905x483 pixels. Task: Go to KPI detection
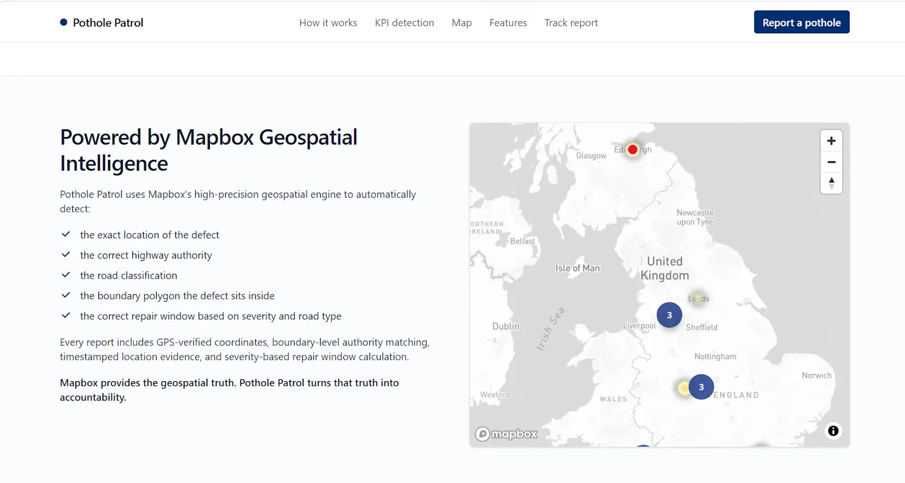coord(404,23)
